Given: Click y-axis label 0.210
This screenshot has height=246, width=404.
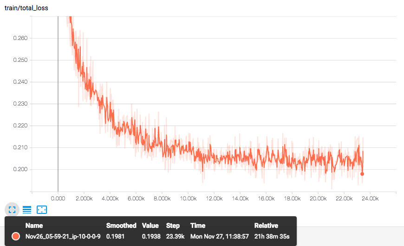Looking at the screenshot, I should [x=20, y=147].
